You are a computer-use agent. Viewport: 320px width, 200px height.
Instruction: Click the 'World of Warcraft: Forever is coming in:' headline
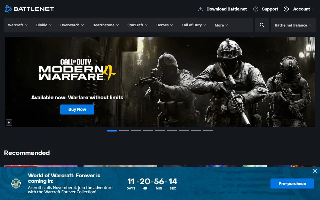tap(64, 178)
